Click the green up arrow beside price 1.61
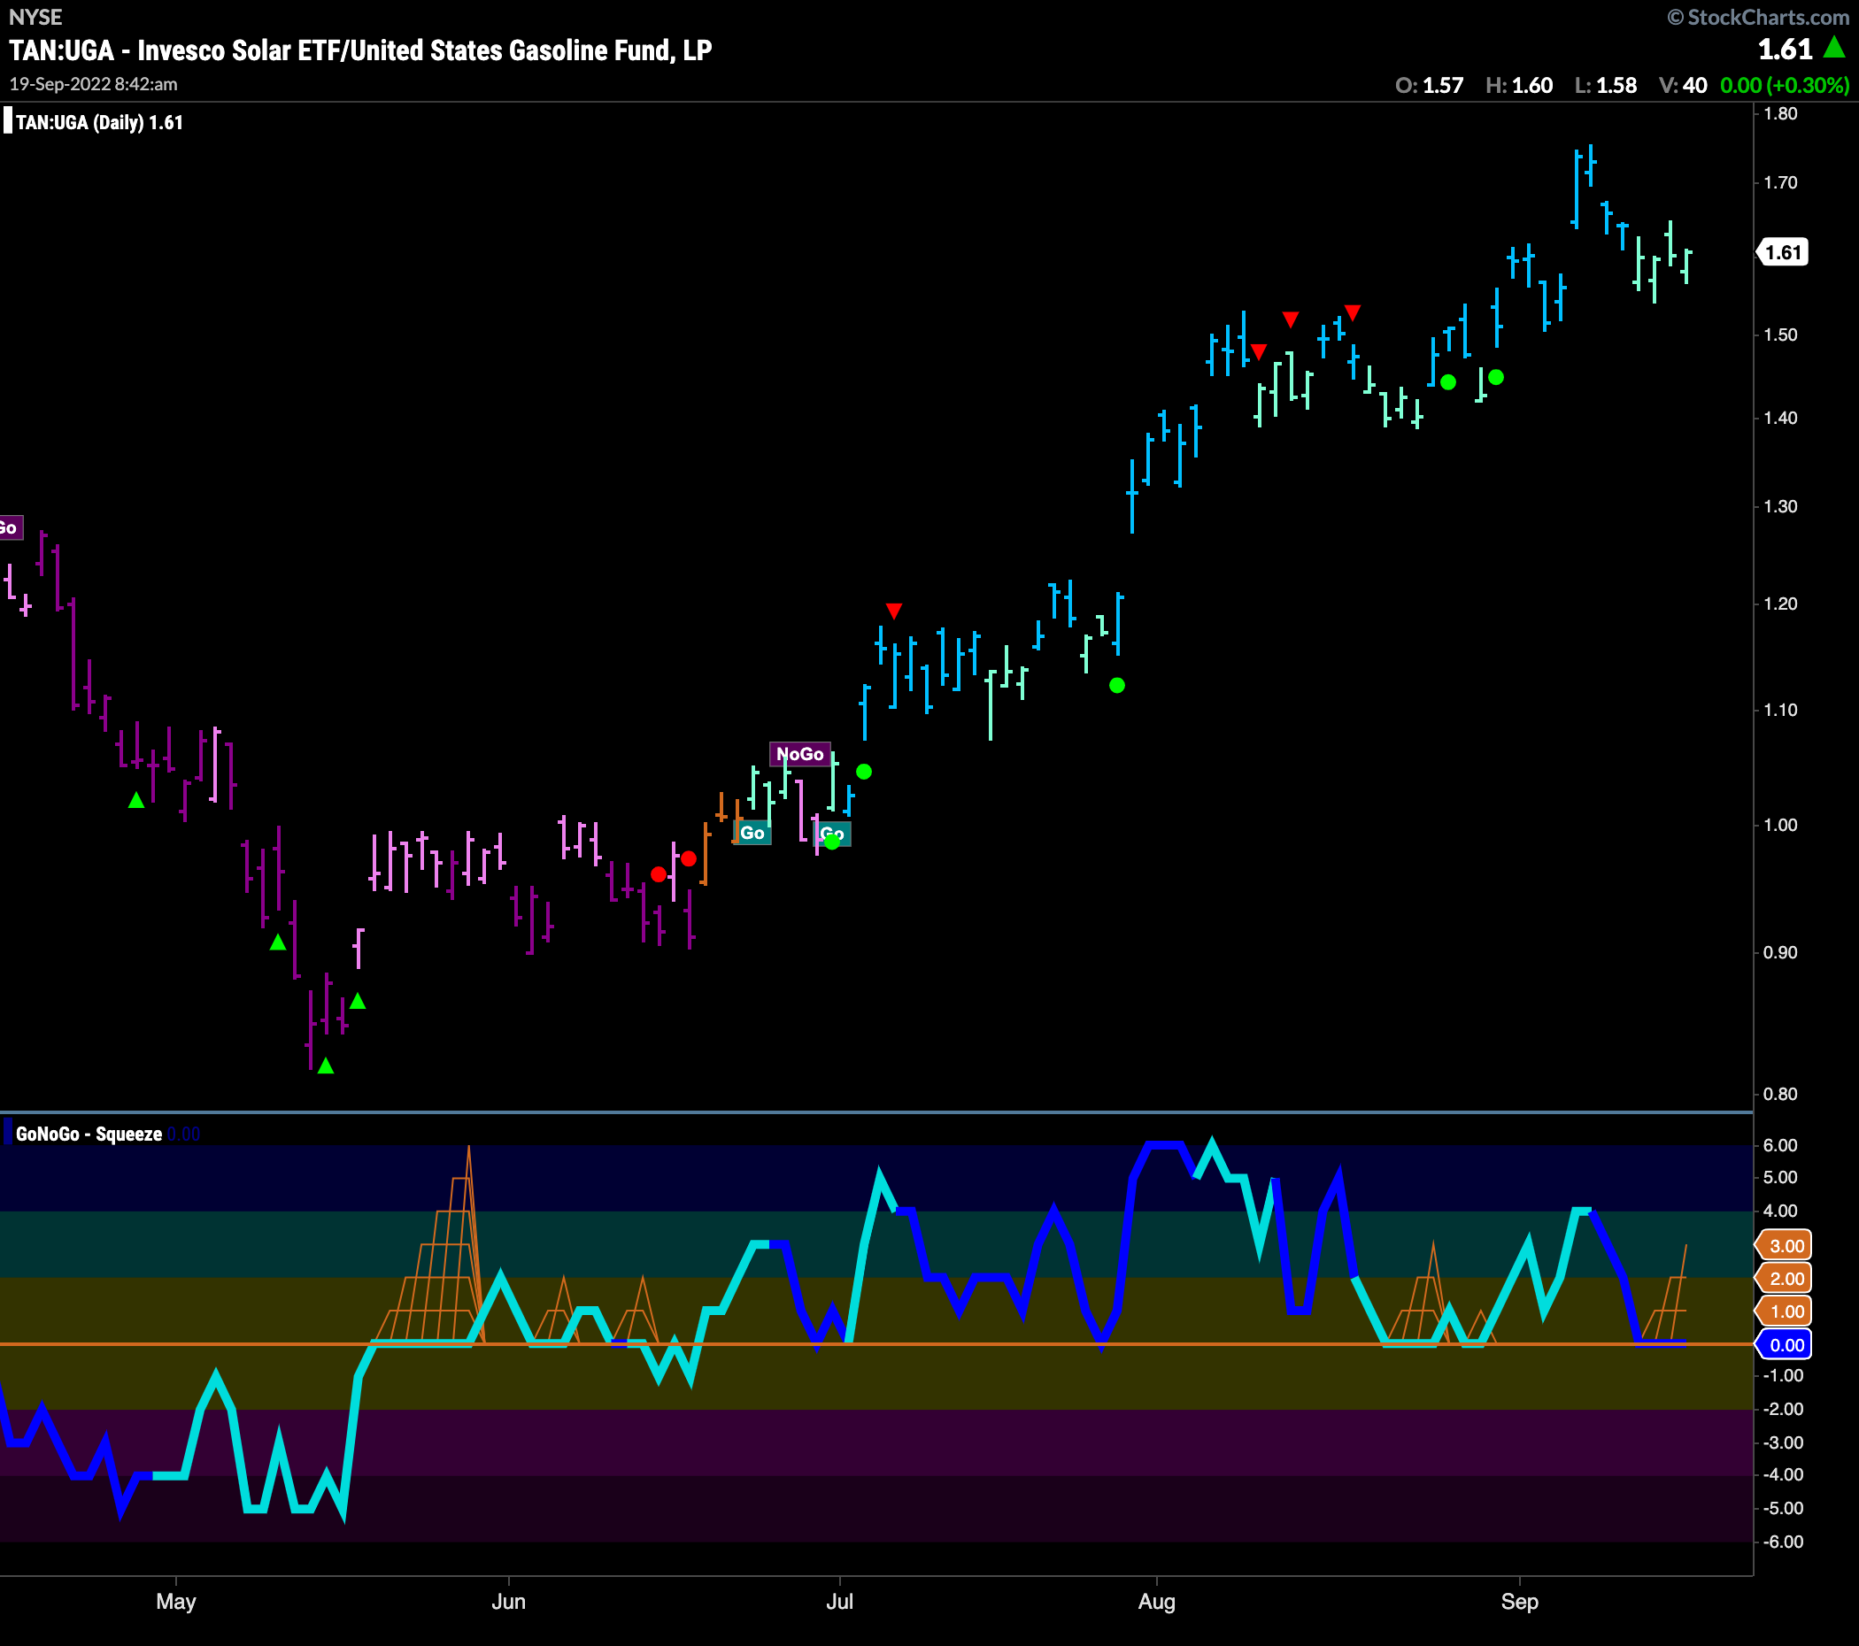The width and height of the screenshot is (1859, 1646). (1835, 47)
